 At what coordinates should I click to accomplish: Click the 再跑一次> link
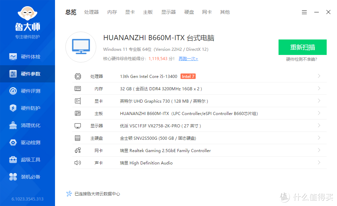(188, 59)
